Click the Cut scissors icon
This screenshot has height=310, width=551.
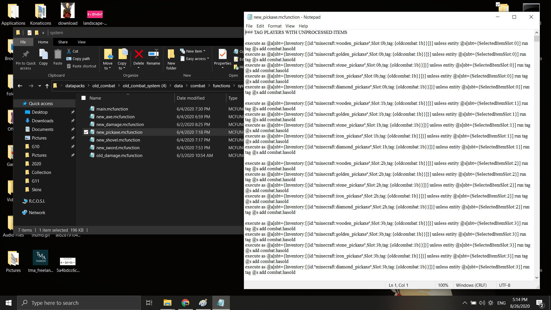point(69,51)
